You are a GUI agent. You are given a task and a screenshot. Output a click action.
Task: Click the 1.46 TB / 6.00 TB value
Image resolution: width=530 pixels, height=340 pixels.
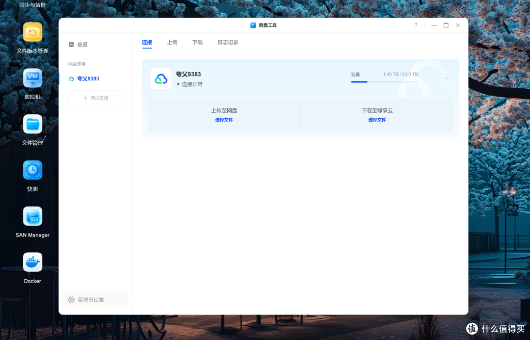click(400, 74)
